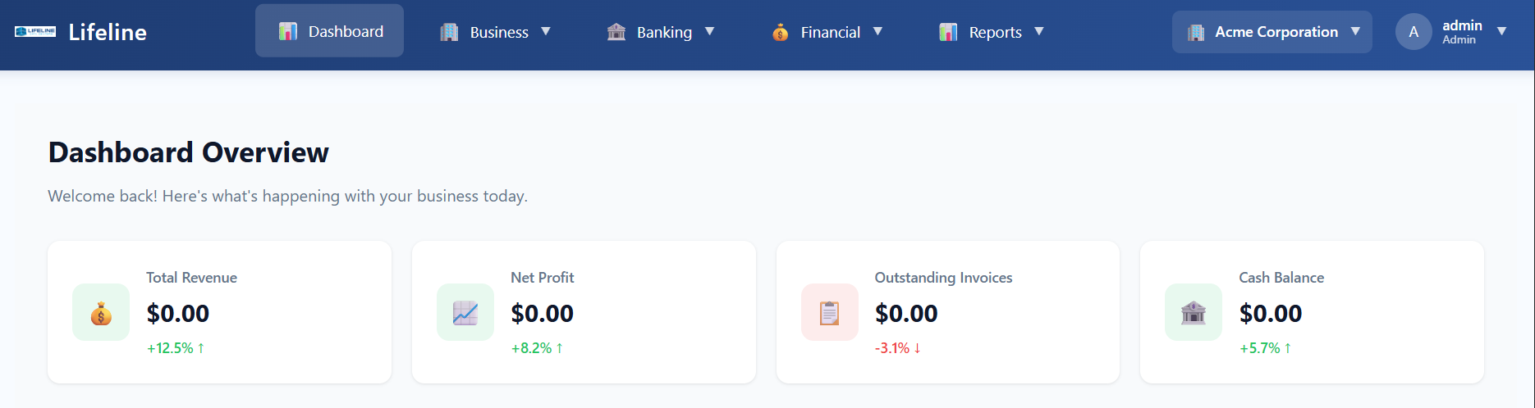Expand the Banking dropdown arrow
Viewport: 1535px width, 408px height.
point(710,32)
